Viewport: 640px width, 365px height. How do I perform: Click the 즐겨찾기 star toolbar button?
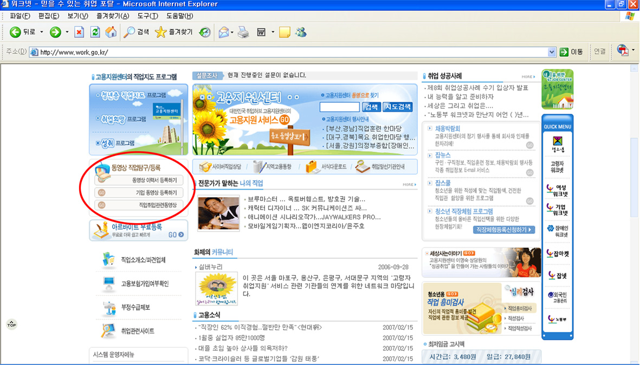(174, 32)
